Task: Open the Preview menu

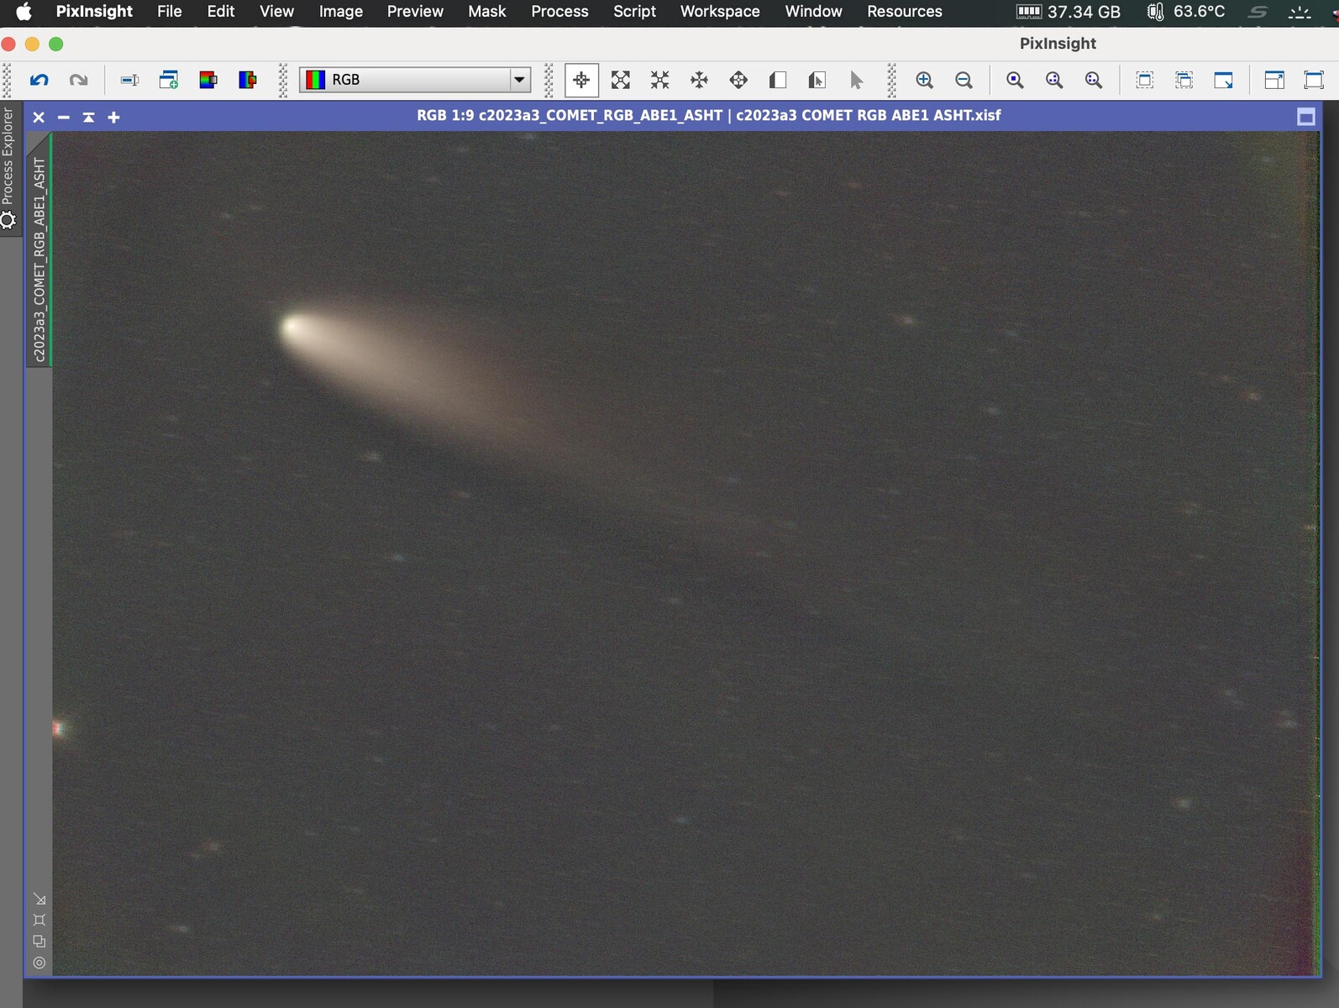Action: (415, 12)
